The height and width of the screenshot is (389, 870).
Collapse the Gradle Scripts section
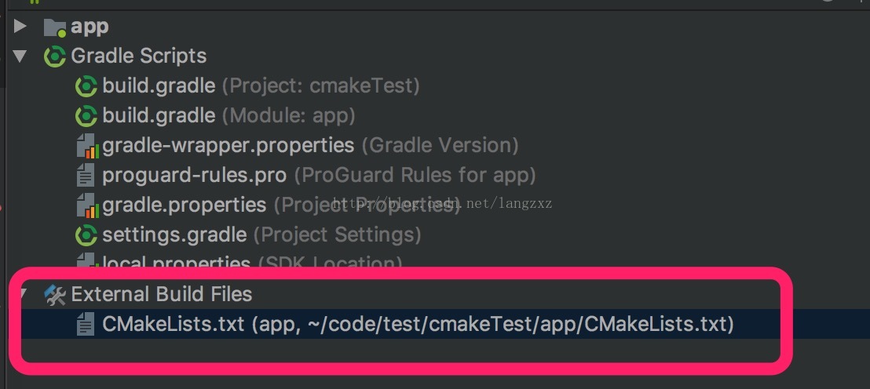tap(20, 56)
